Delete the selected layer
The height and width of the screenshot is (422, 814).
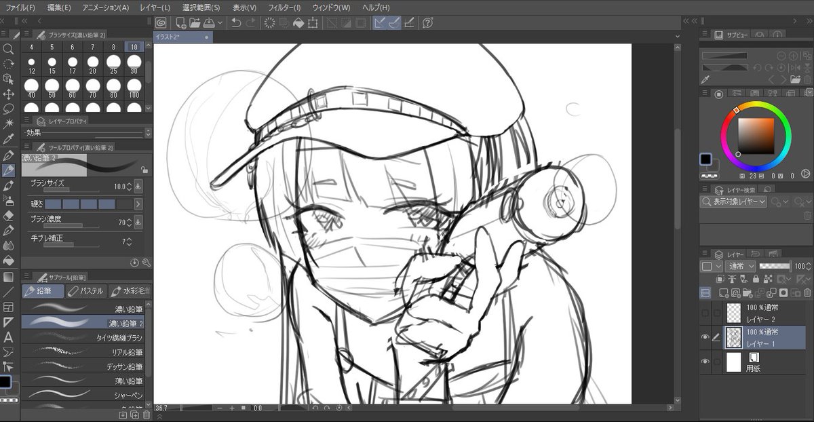click(x=807, y=293)
